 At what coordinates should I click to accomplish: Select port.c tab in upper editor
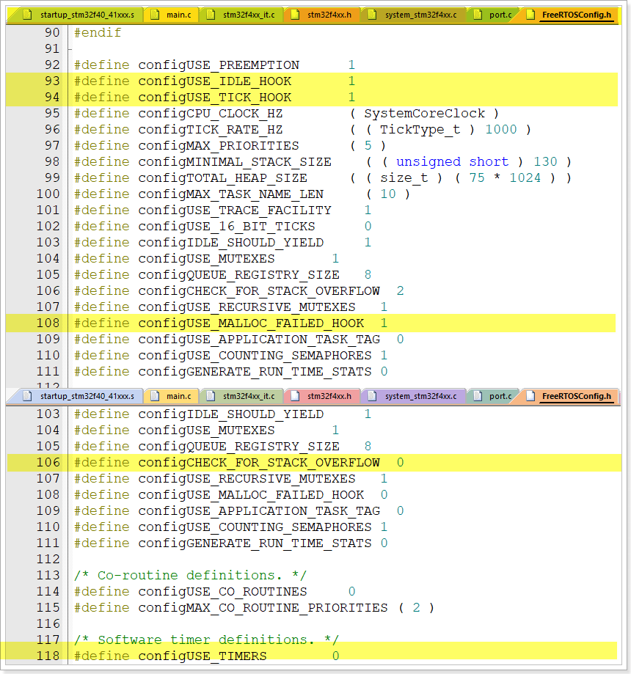click(494, 15)
